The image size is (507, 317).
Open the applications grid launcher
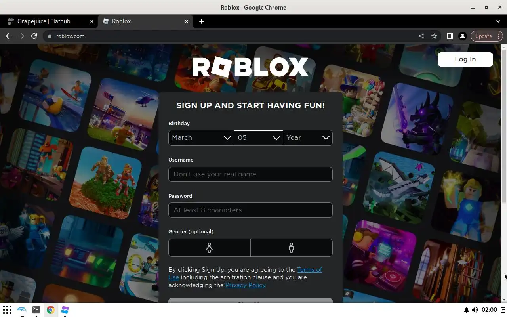tap(7, 310)
